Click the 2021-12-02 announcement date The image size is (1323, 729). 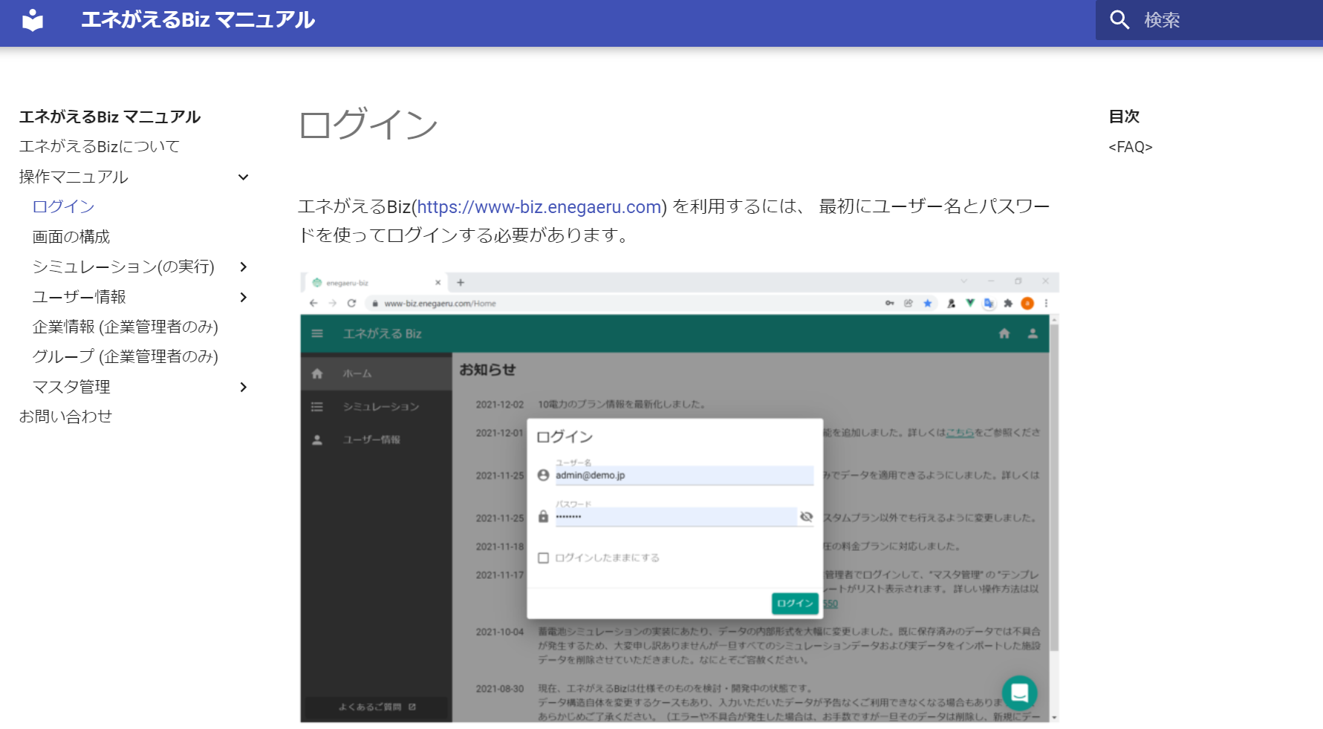coord(500,405)
